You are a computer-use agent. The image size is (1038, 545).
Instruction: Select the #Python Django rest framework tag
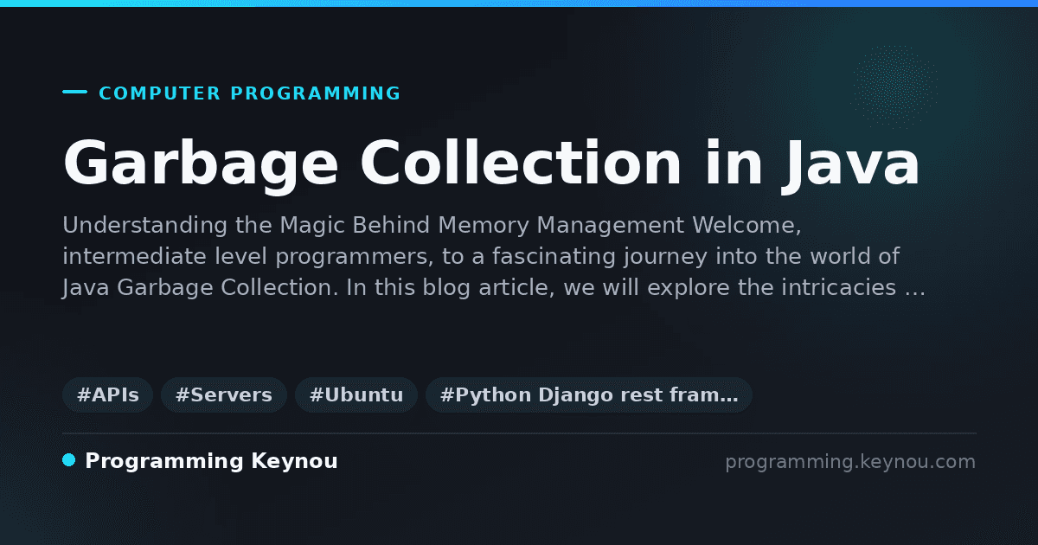pos(589,395)
